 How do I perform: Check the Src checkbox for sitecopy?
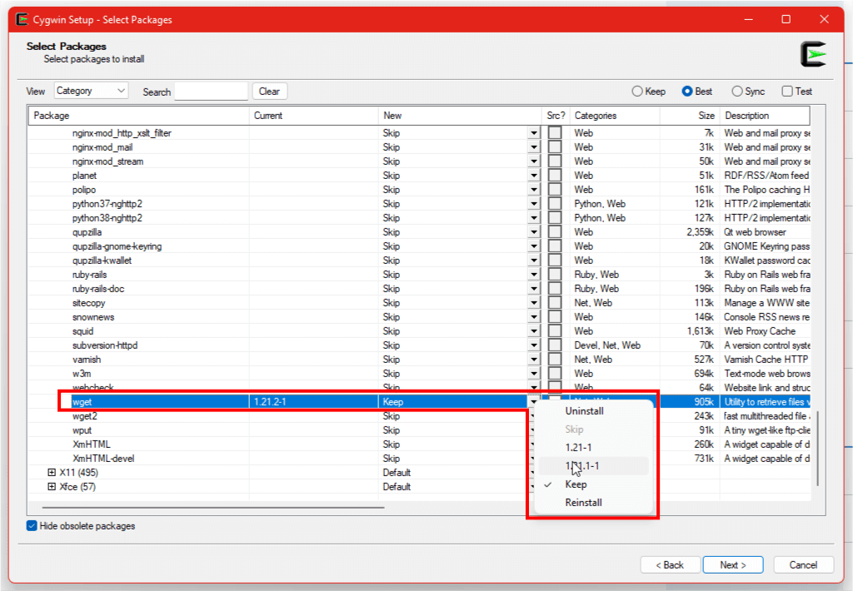[x=554, y=303]
